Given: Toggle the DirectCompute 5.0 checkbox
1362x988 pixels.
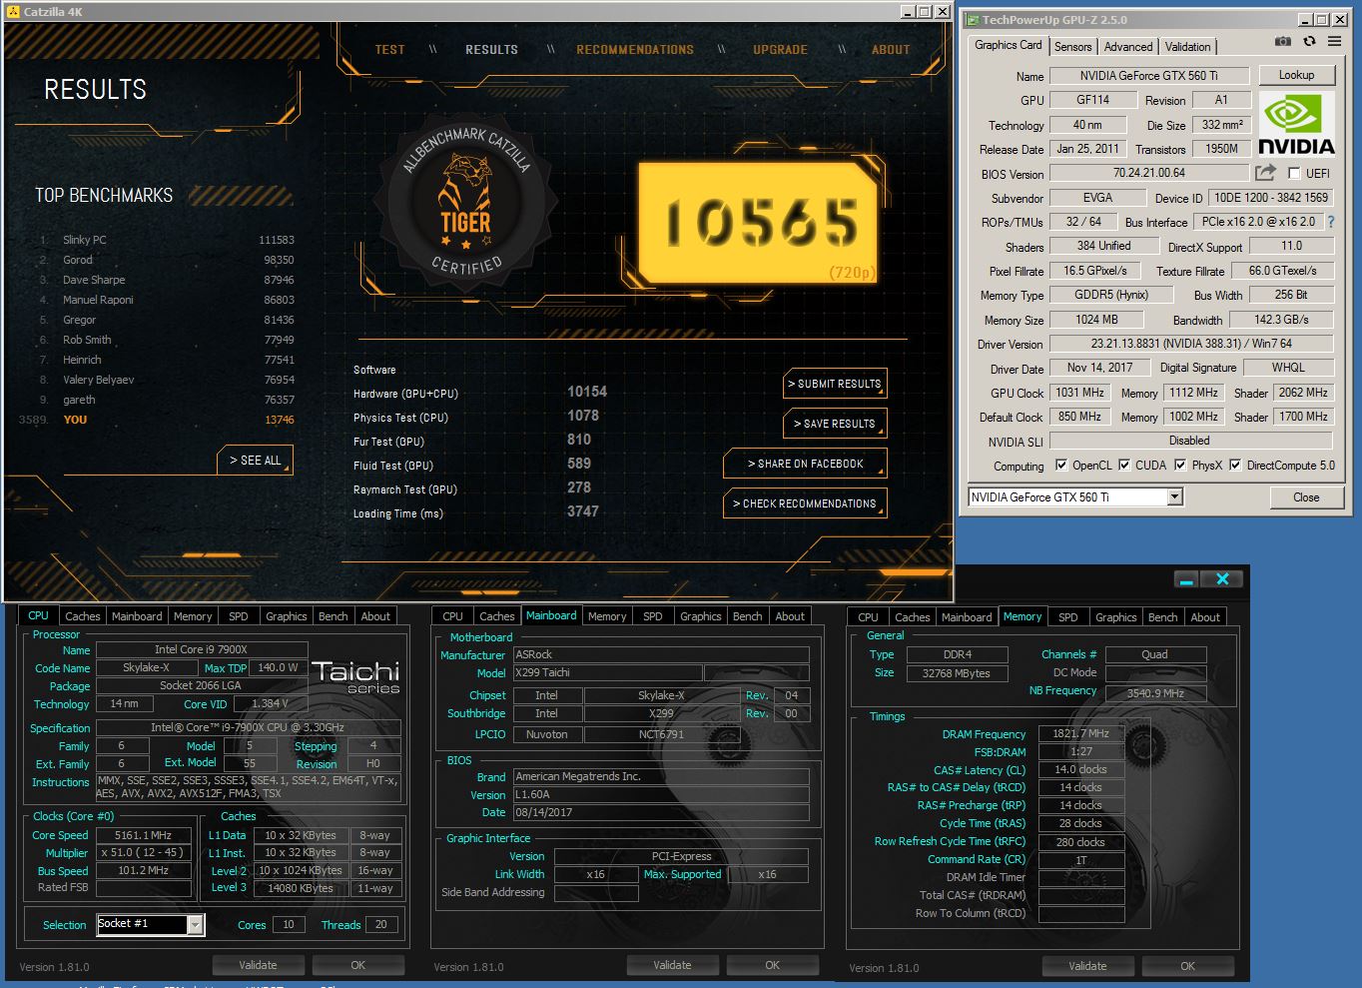Looking at the screenshot, I should tap(1235, 466).
